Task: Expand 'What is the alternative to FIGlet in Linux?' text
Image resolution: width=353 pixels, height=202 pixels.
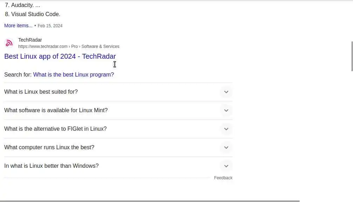Action: (55, 129)
